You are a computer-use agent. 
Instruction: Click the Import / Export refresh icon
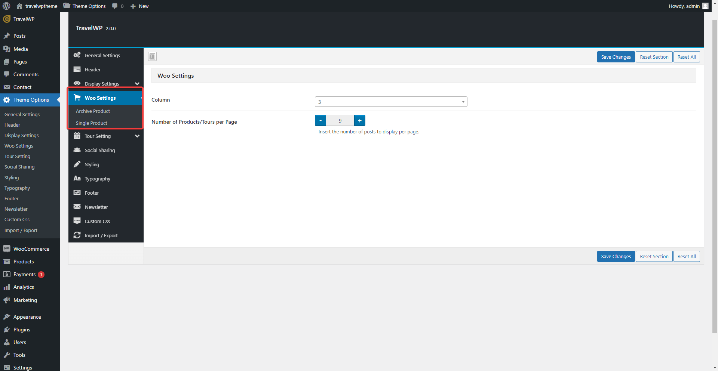click(77, 235)
